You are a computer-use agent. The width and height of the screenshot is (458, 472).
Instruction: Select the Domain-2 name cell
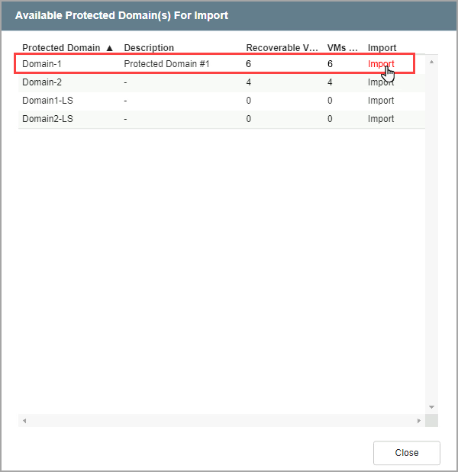41,82
